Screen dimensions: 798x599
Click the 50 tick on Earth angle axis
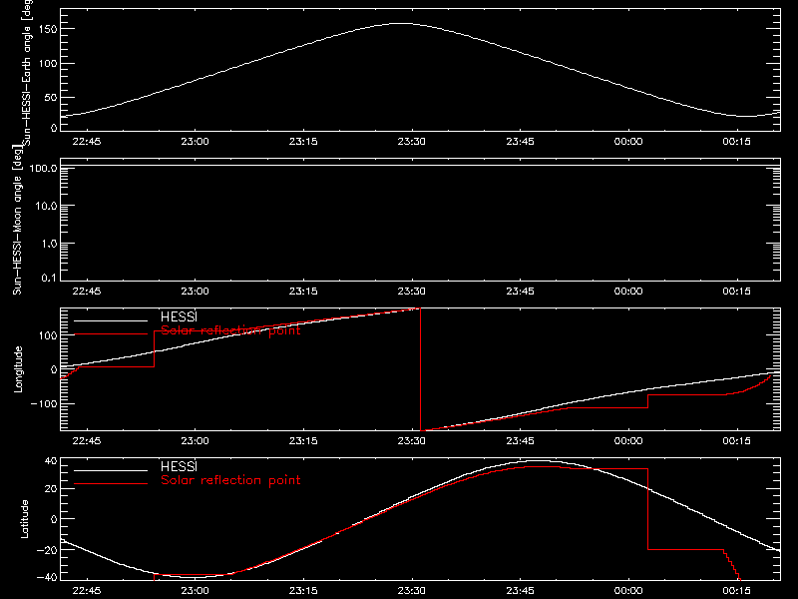coord(51,97)
